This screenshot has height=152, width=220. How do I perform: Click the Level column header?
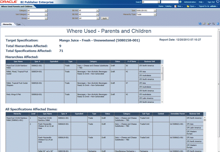coord(33,114)
